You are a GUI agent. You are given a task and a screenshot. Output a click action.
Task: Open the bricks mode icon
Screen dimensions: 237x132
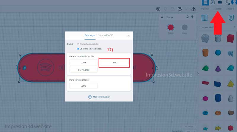(x=220, y=2)
